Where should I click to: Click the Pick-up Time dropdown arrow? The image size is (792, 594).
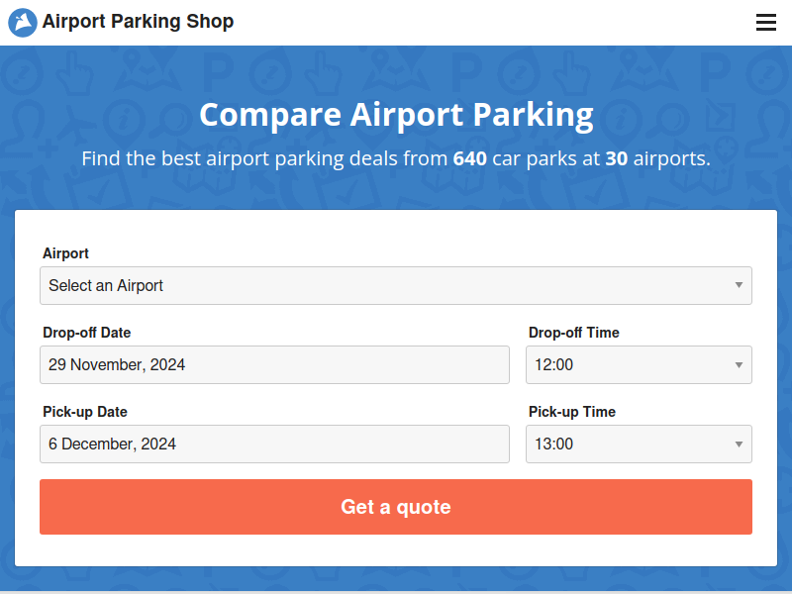[739, 444]
